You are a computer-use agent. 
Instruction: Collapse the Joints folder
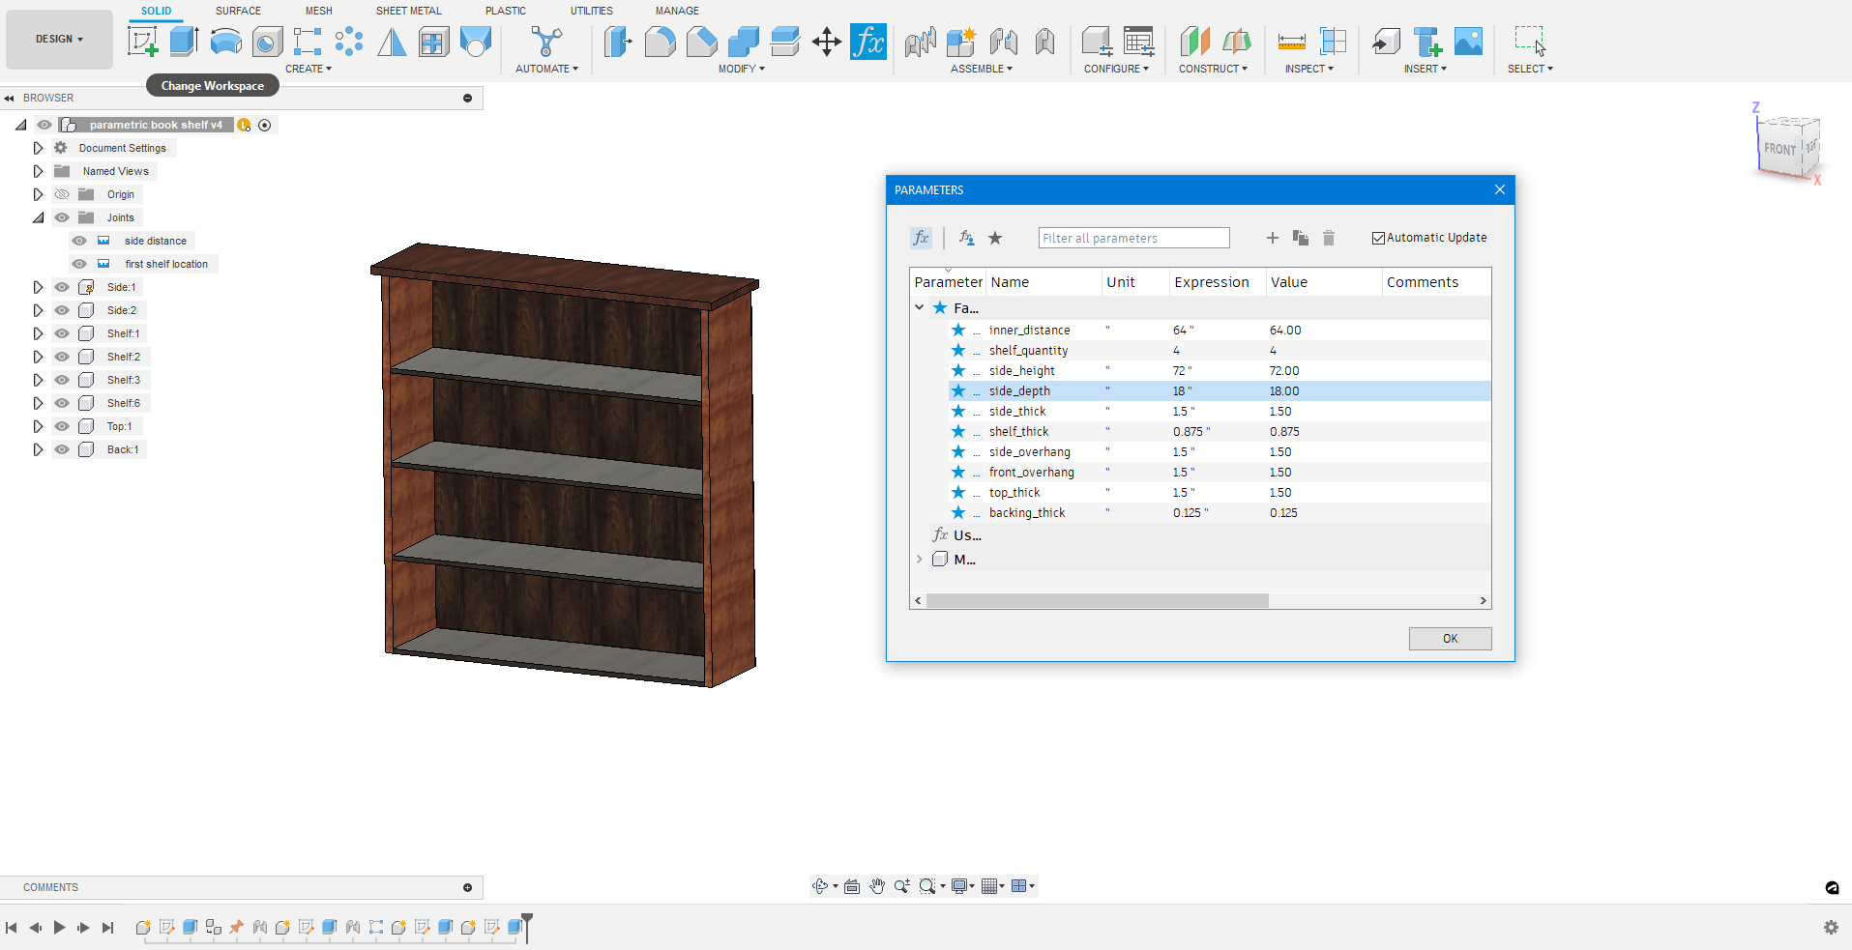[38, 216]
